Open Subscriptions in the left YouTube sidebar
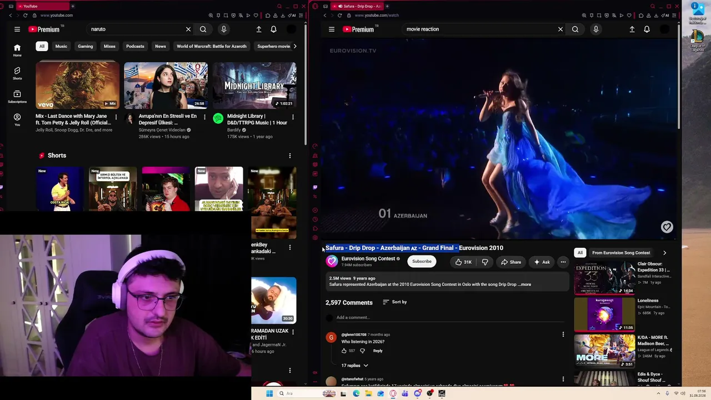This screenshot has height=400, width=711. point(17,97)
